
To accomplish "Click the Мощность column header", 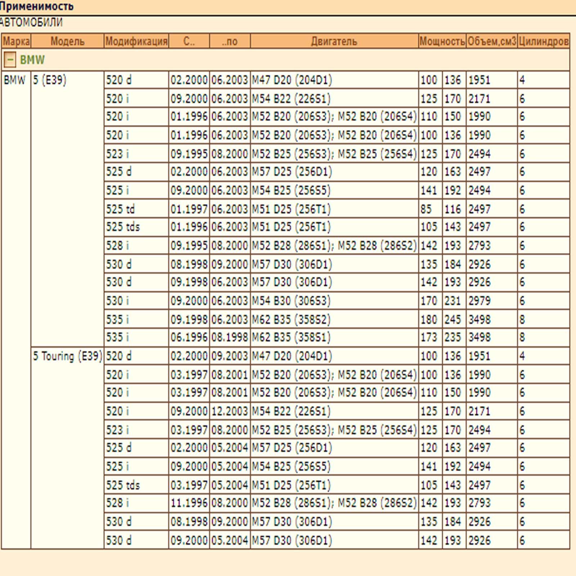I will point(442,41).
